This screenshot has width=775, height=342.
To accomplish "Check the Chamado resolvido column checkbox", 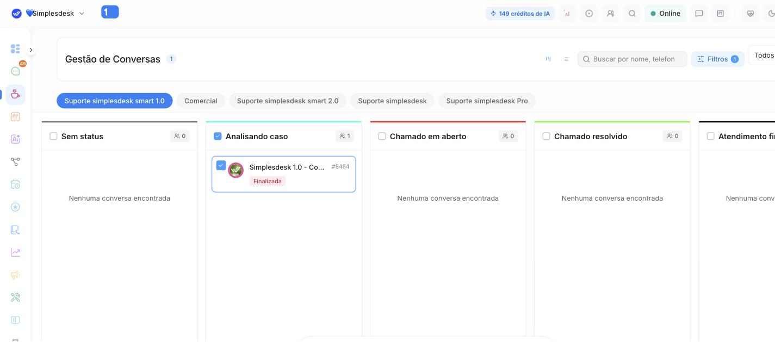I will [546, 136].
